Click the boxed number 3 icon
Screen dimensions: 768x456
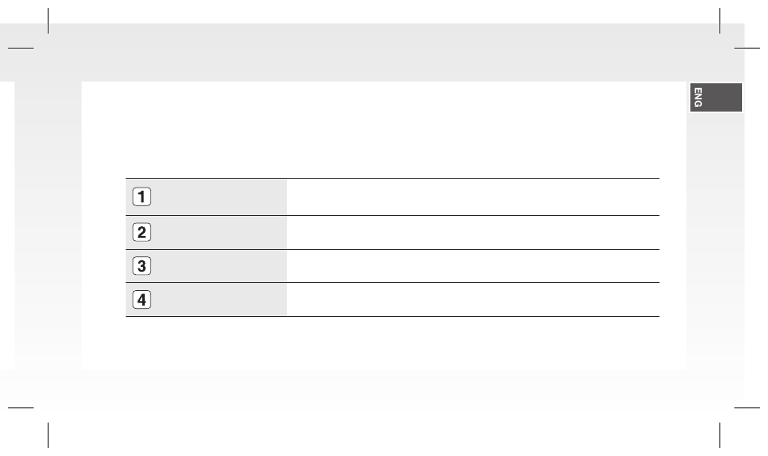[141, 266]
